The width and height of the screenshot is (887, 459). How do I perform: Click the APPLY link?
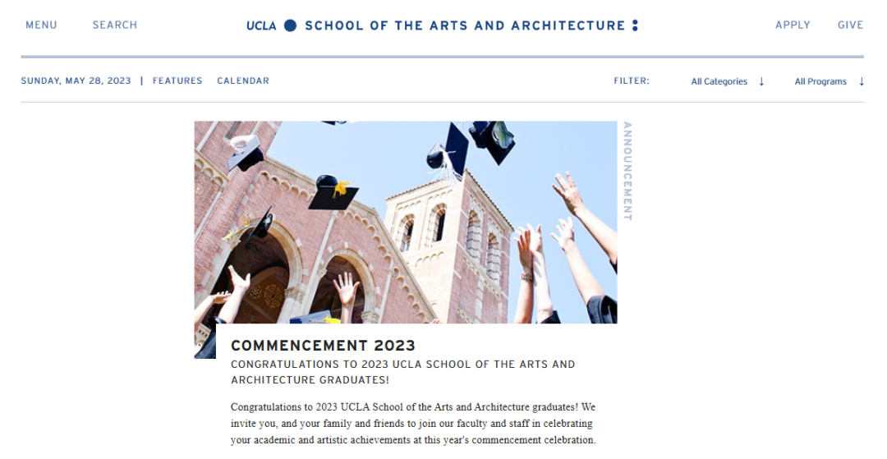tap(793, 25)
